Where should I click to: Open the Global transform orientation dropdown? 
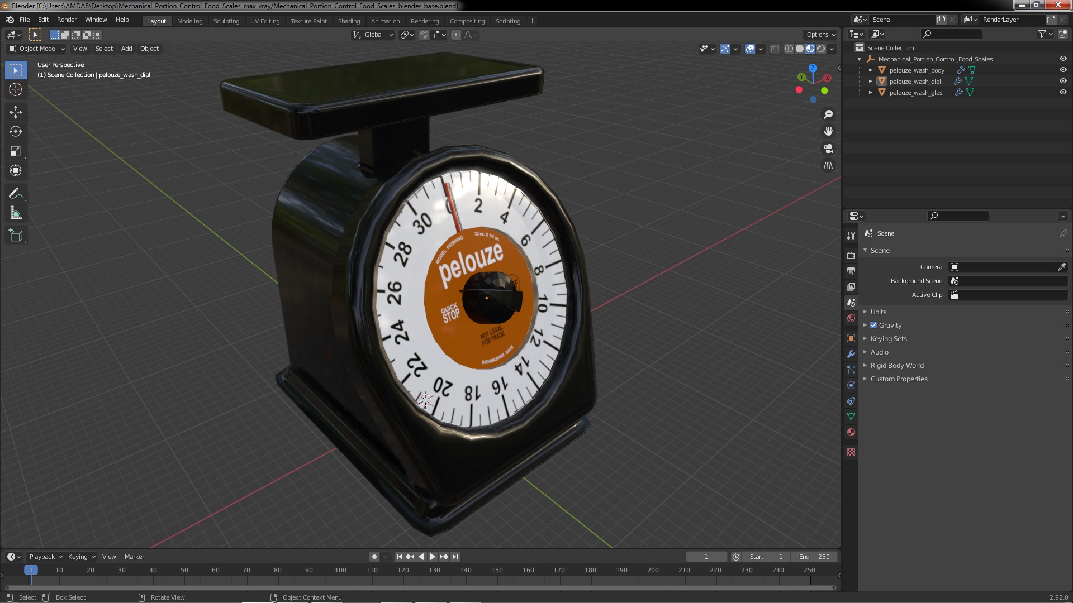[x=373, y=35]
